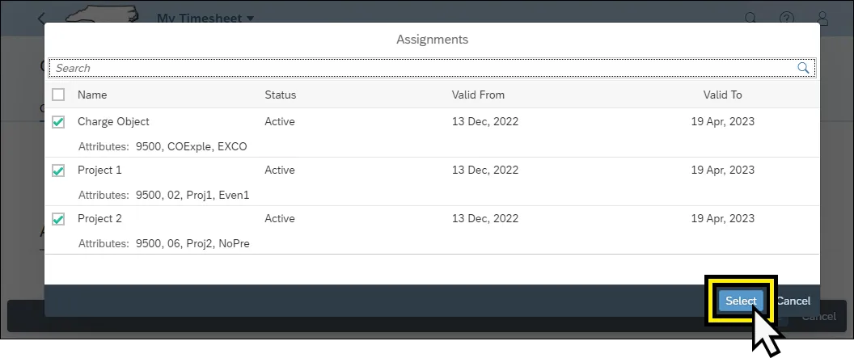Uncheck the Charge Object checkbox

58,122
